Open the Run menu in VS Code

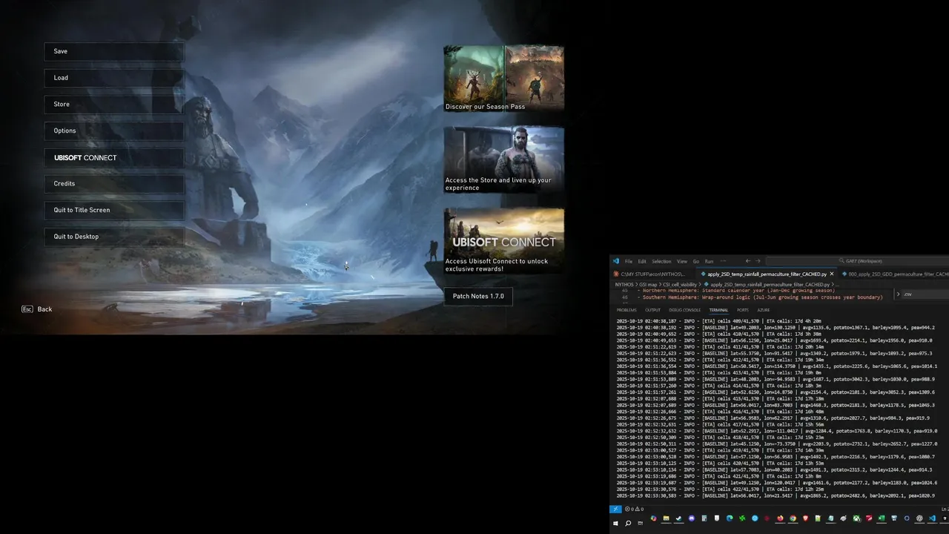[710, 261]
